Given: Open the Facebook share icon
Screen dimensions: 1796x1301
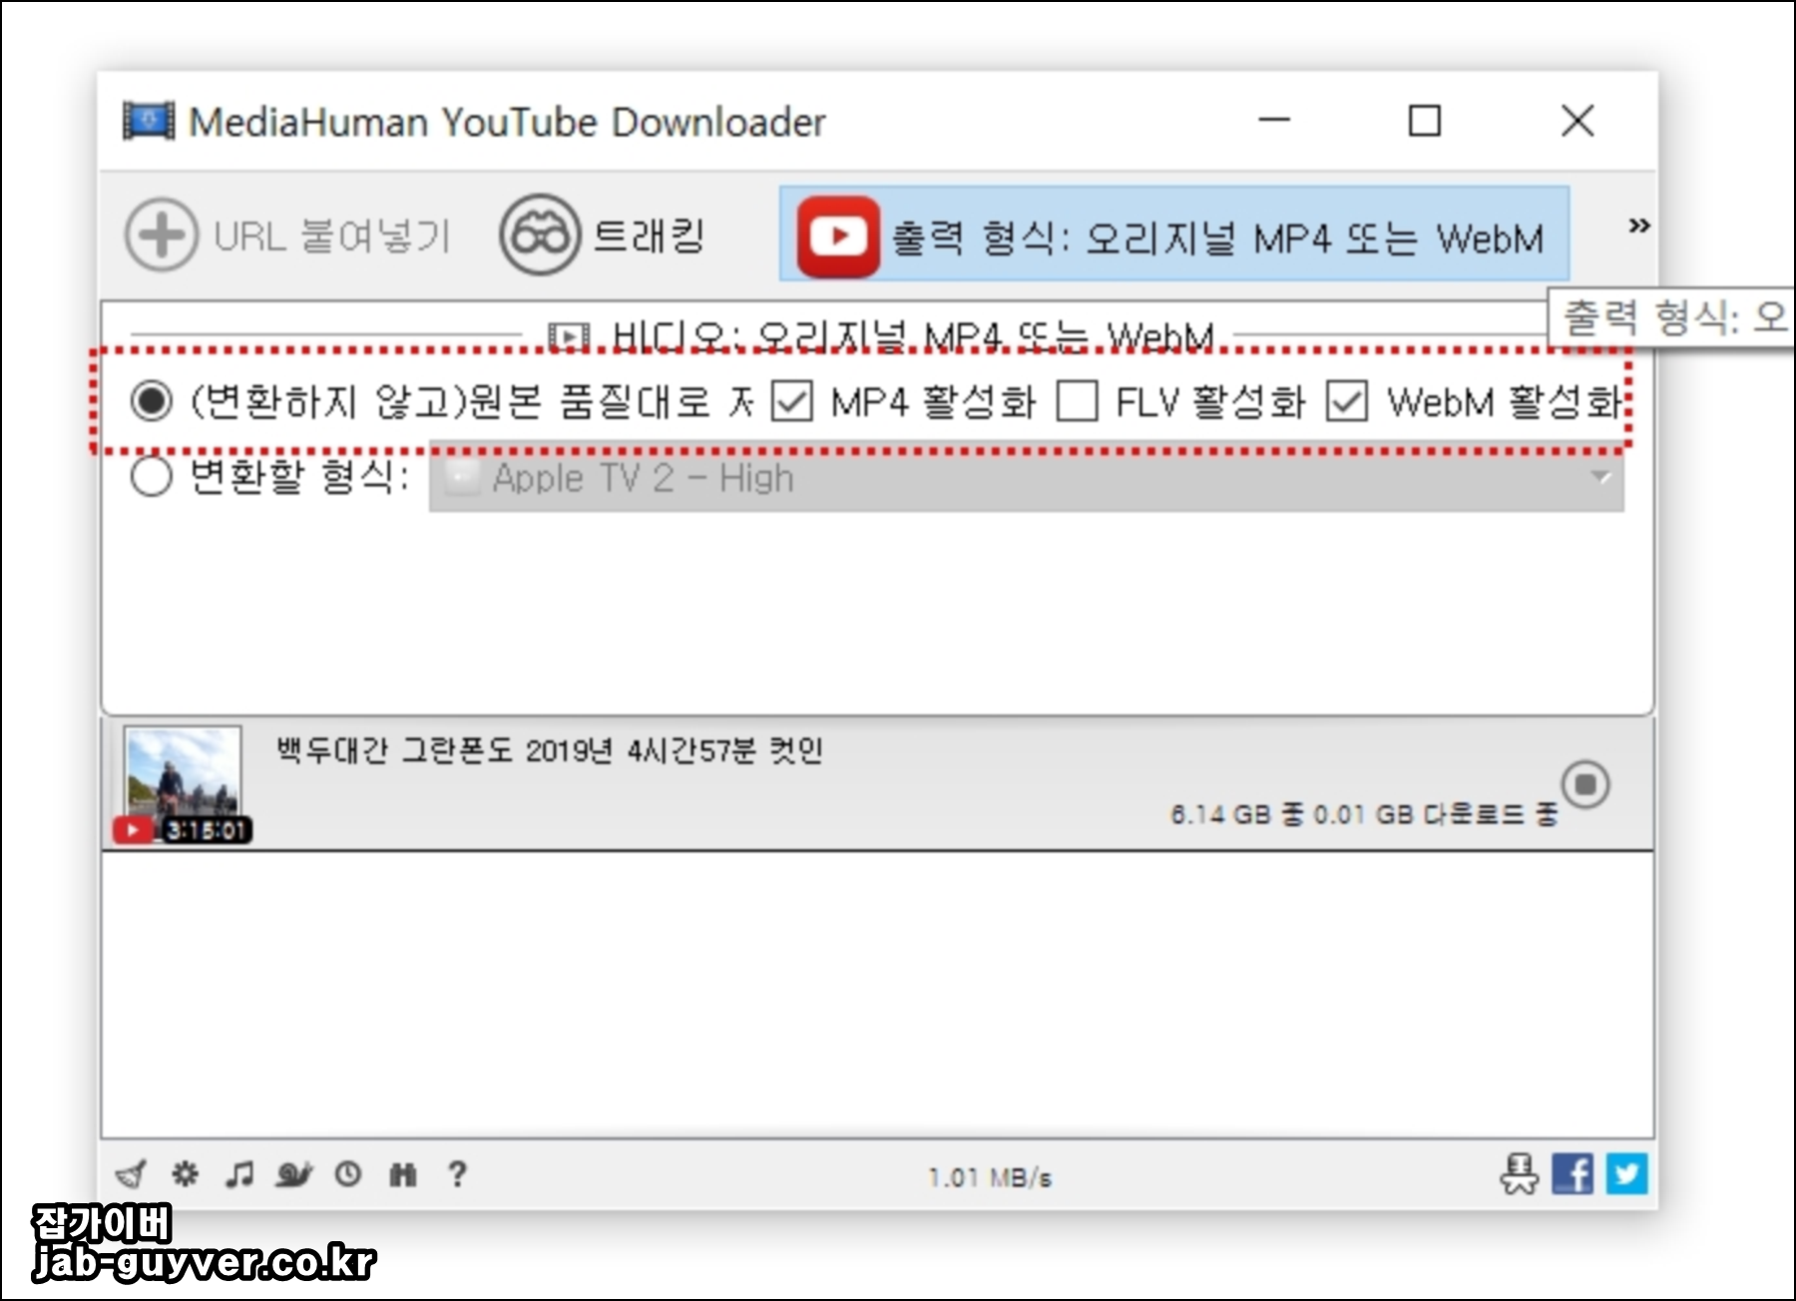Looking at the screenshot, I should (1572, 1174).
